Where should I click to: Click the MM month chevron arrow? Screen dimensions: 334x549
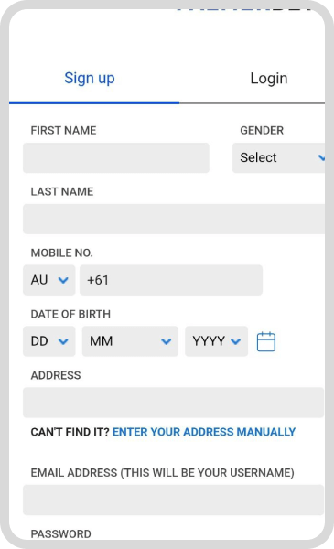point(166,341)
